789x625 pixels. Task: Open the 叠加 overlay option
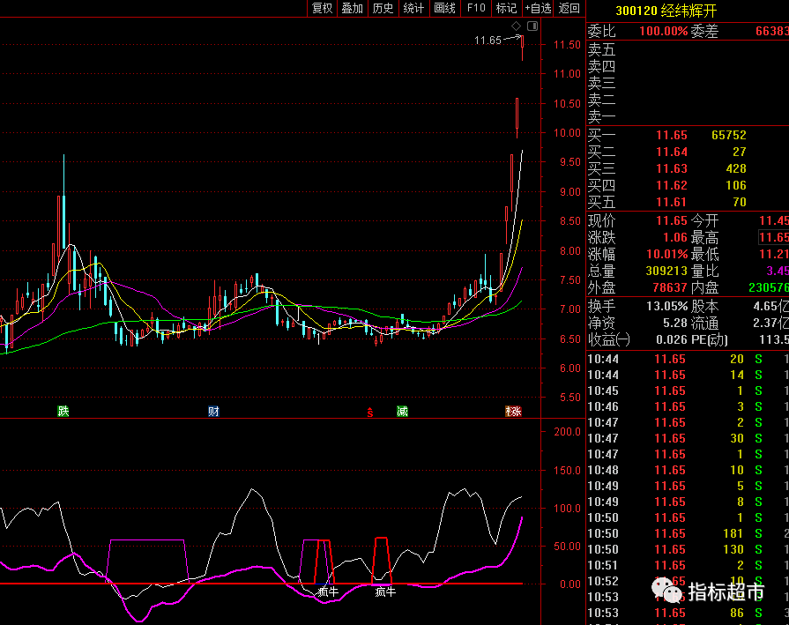click(352, 8)
